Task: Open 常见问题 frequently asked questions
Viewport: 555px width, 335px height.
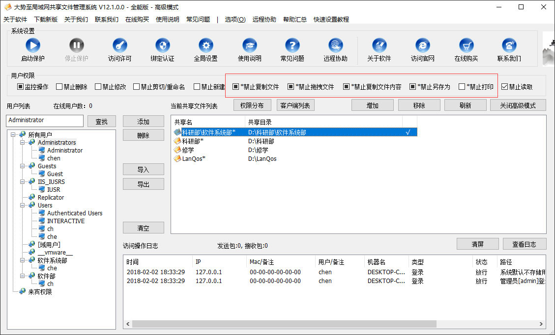Action: (x=292, y=47)
